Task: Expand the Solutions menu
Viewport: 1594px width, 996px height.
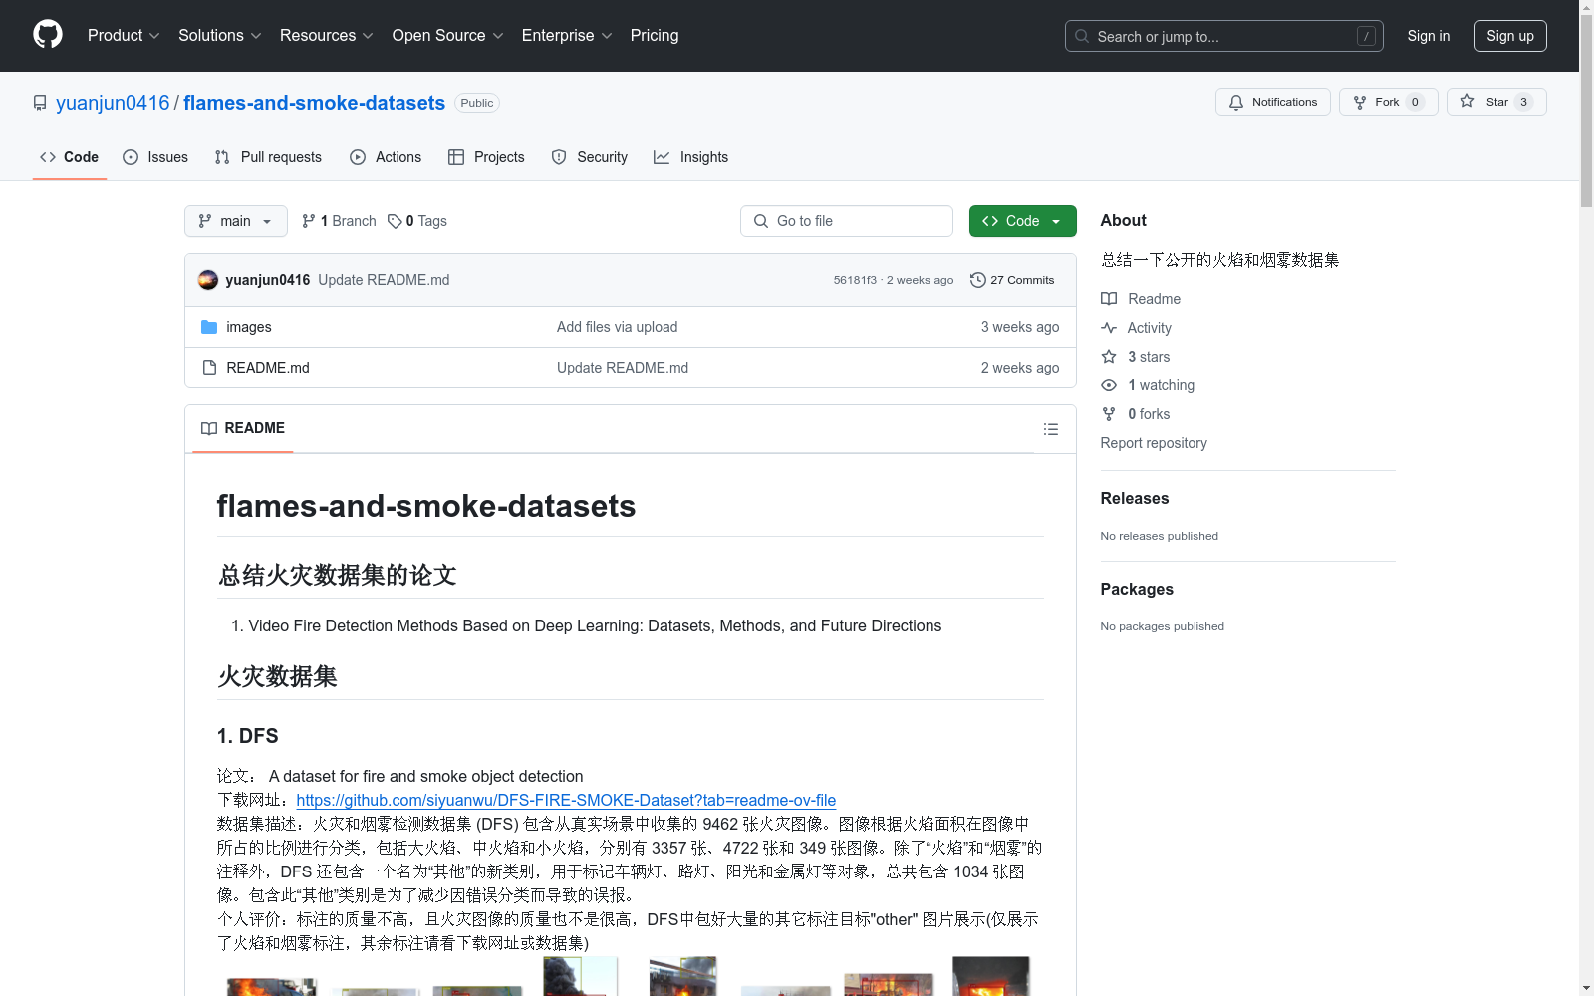Action: tap(220, 35)
